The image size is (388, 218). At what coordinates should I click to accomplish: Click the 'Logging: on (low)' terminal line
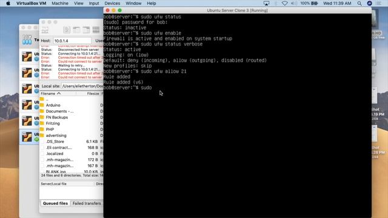pyautogui.click(x=126, y=55)
